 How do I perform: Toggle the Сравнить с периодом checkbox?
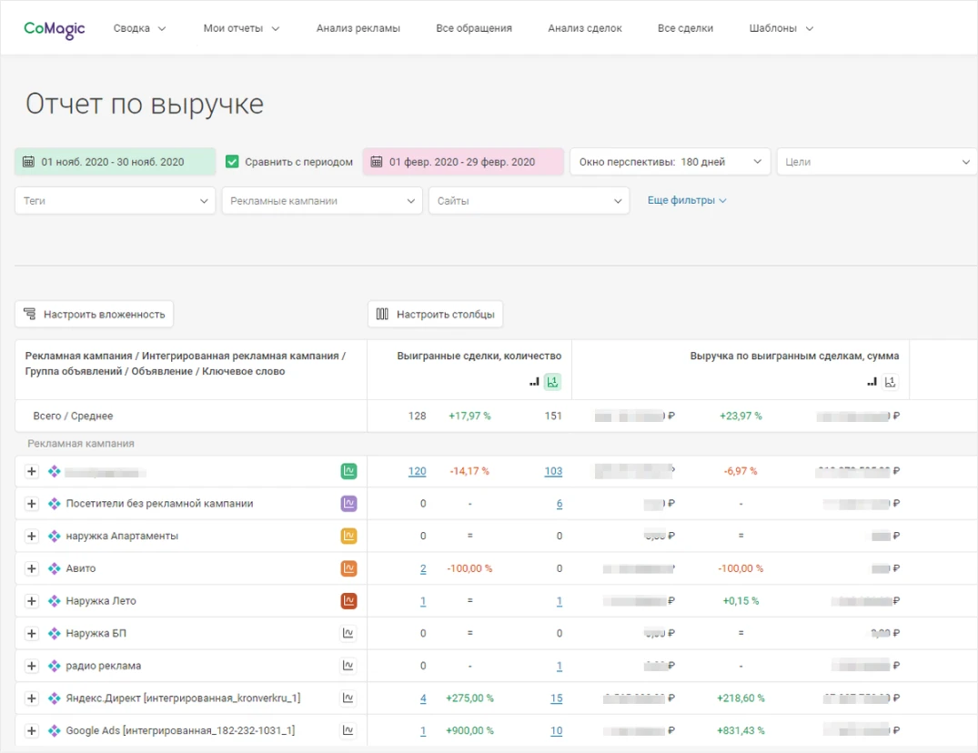232,162
